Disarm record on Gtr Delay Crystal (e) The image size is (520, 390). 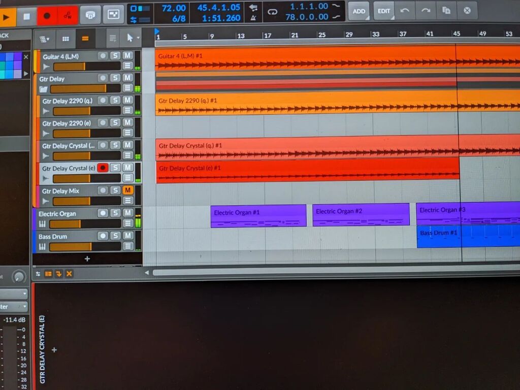tap(103, 168)
